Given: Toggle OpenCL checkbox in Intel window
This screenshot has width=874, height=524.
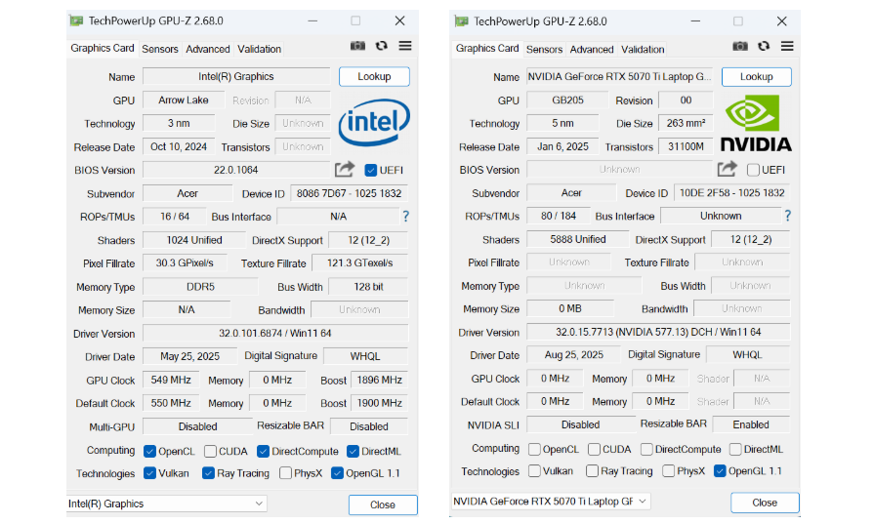Looking at the screenshot, I should coord(149,451).
